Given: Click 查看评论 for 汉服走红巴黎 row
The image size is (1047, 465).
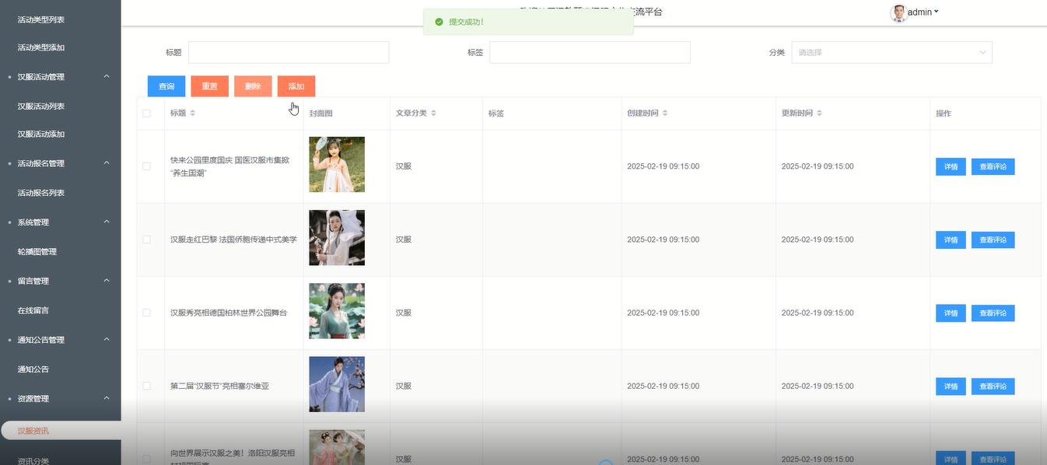Looking at the screenshot, I should 993,239.
